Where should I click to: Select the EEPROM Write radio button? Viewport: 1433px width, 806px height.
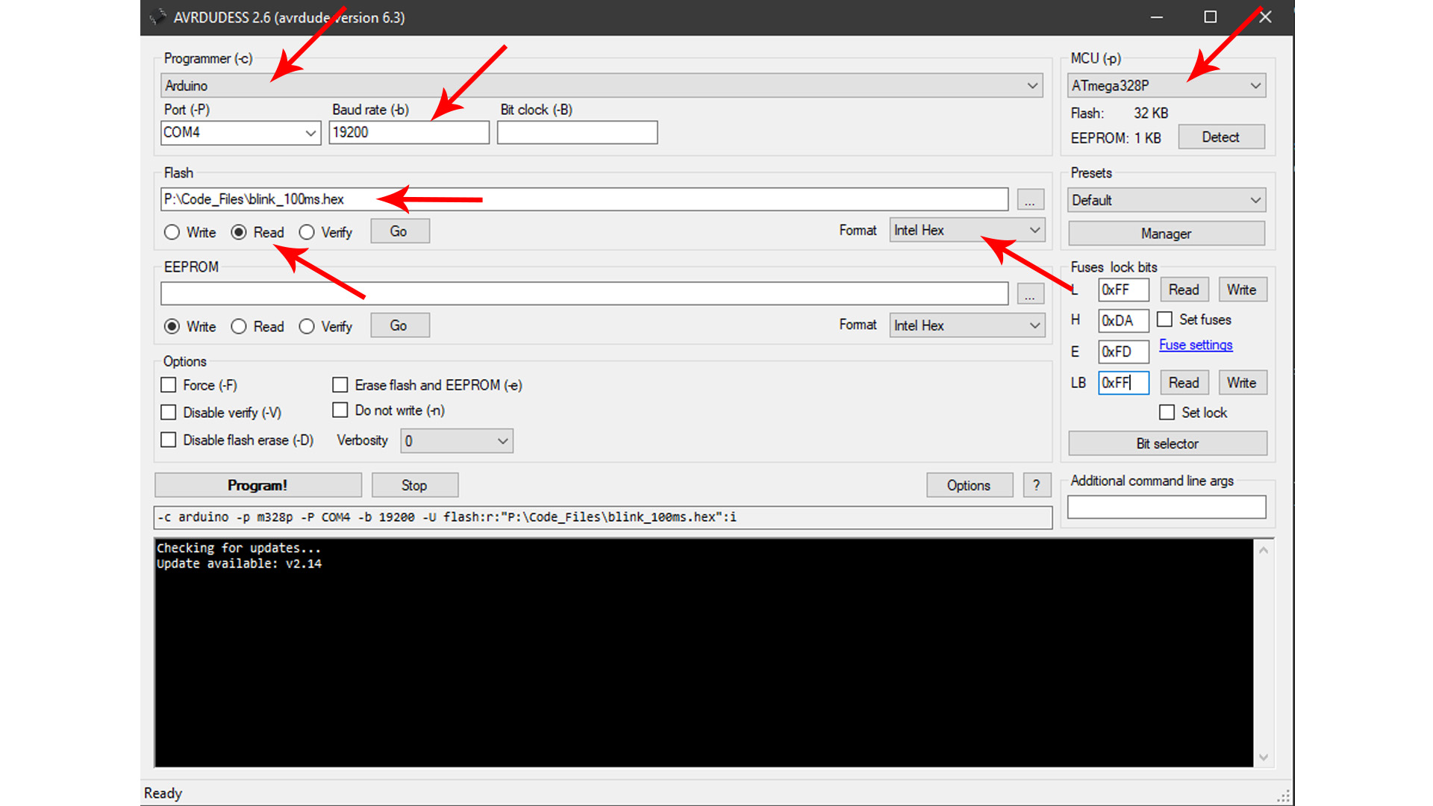pos(172,326)
